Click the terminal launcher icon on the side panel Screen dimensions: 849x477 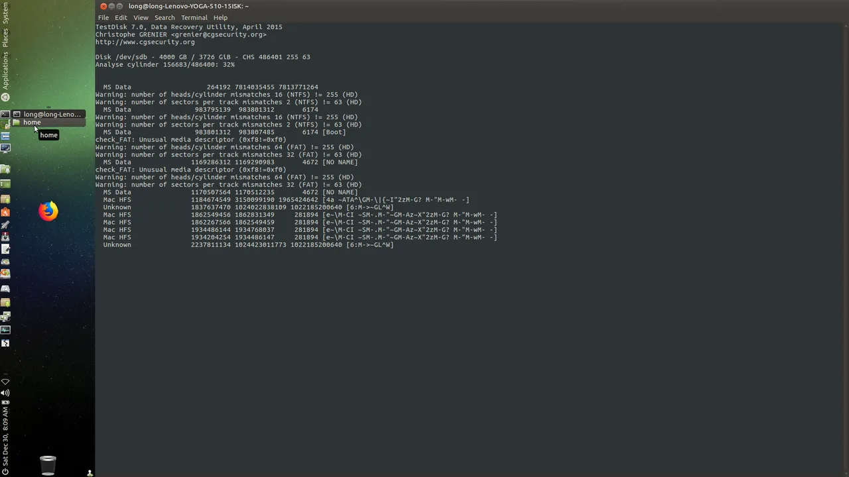click(5, 114)
